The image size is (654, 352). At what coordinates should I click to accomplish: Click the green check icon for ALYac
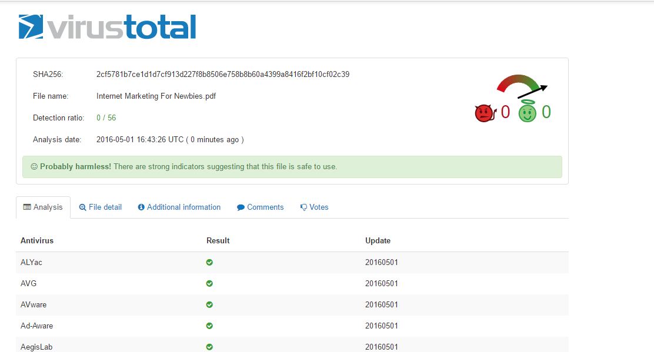pos(209,263)
